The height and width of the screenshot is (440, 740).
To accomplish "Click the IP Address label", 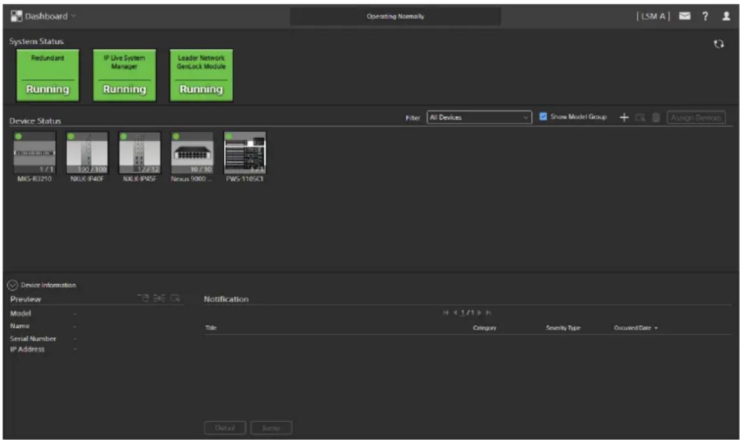I will [27, 350].
